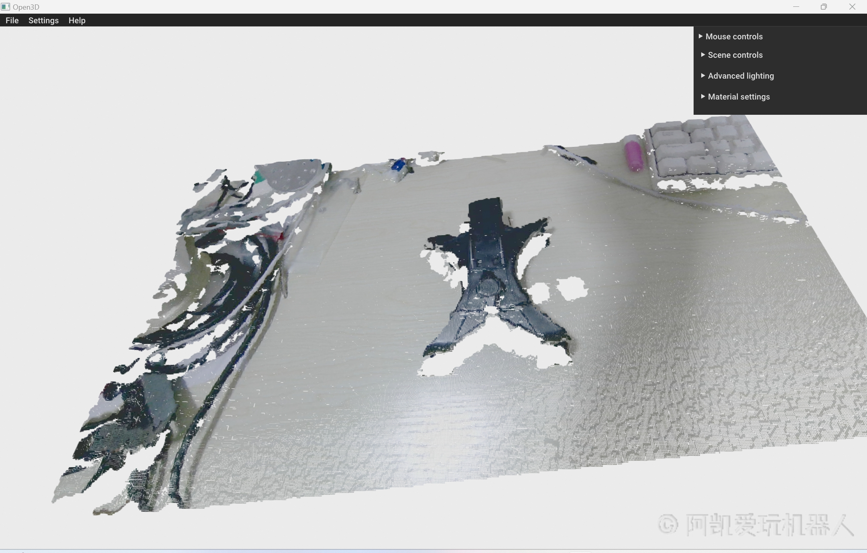Viewport: 867px width, 553px height.
Task: Minimize the Open3D window
Action: (796, 7)
